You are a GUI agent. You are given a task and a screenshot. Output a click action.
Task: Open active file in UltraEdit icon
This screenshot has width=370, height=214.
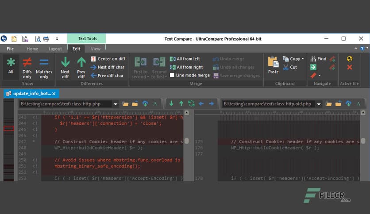pos(350,59)
